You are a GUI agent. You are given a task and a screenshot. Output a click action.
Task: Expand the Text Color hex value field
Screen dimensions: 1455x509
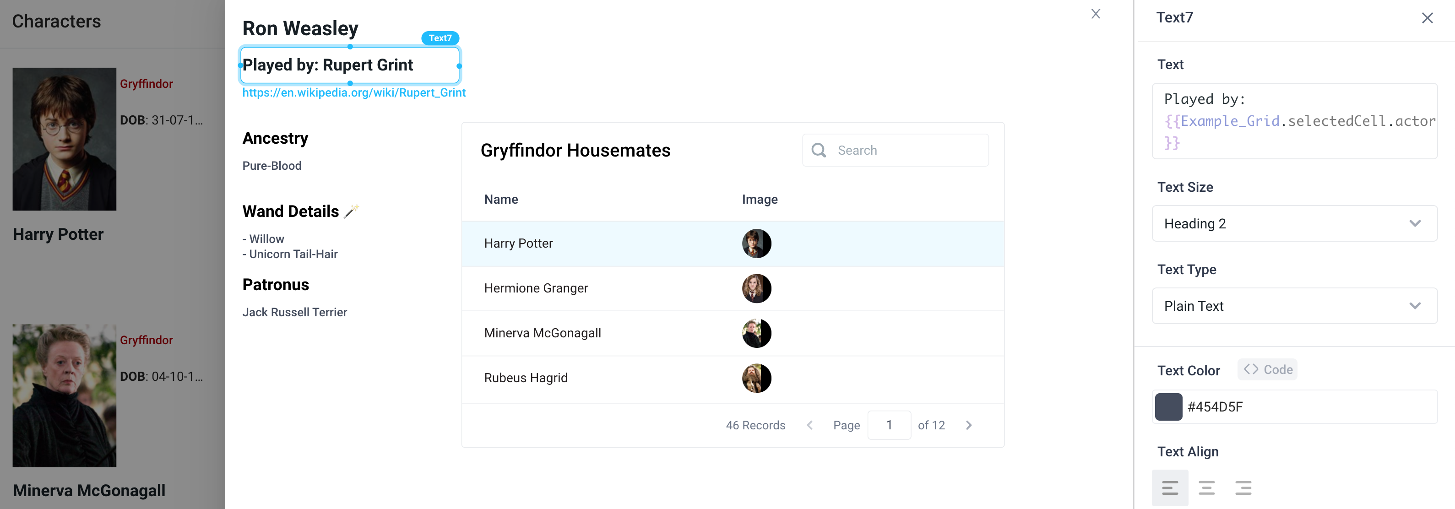pyautogui.click(x=1299, y=407)
